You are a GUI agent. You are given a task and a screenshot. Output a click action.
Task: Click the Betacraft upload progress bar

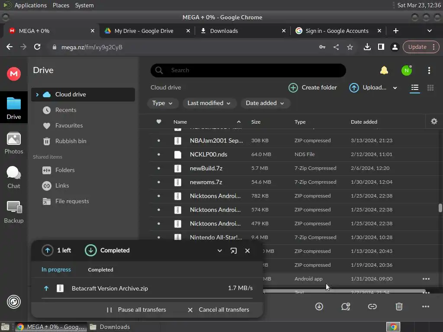(x=147, y=298)
